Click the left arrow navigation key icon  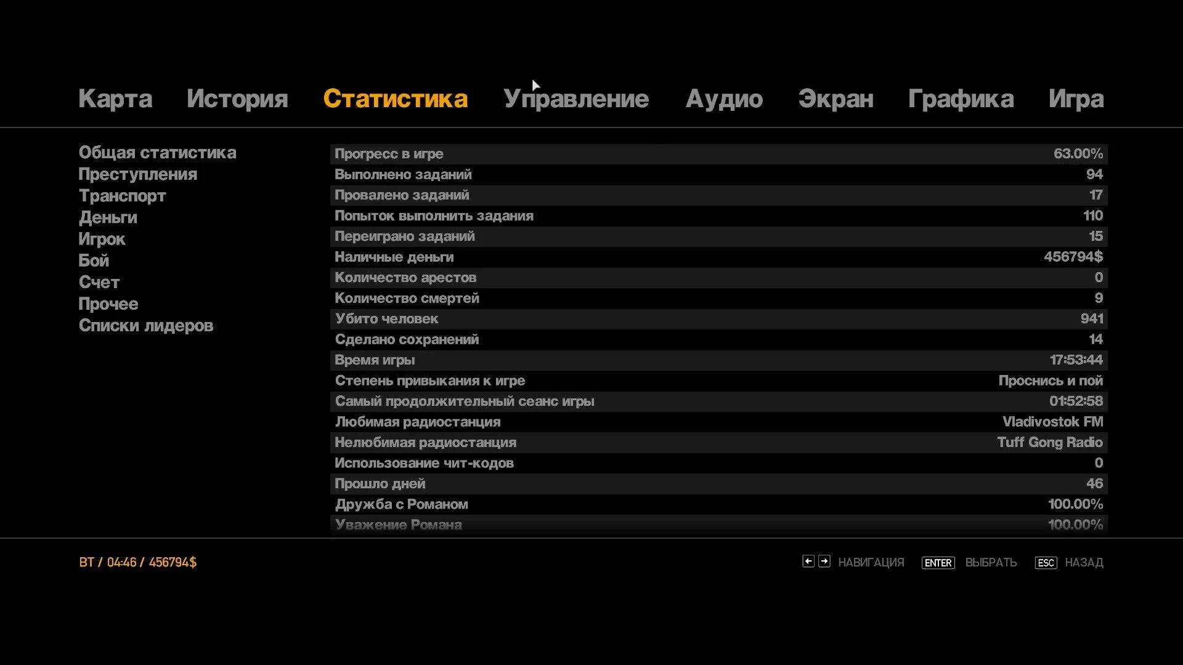(808, 561)
